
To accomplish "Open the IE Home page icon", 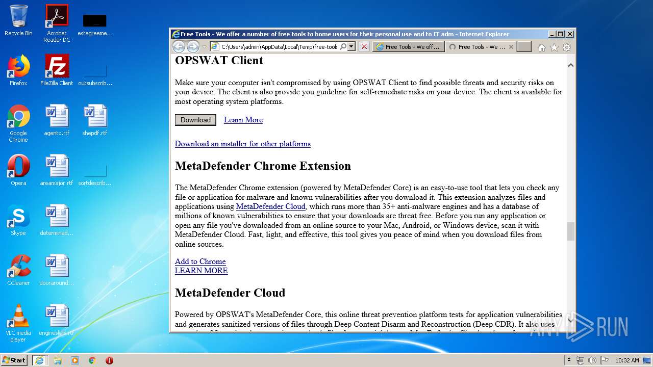I will (542, 47).
